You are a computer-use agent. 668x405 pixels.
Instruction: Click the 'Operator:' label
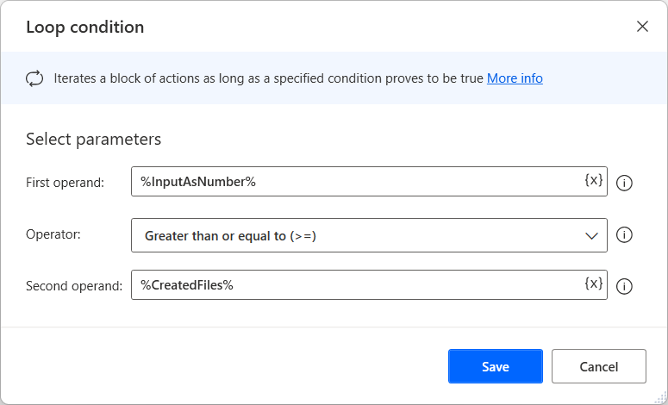pyautogui.click(x=53, y=234)
